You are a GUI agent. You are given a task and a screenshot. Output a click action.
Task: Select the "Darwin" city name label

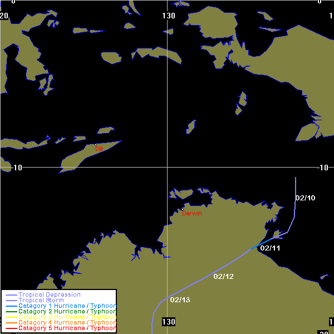click(192, 213)
